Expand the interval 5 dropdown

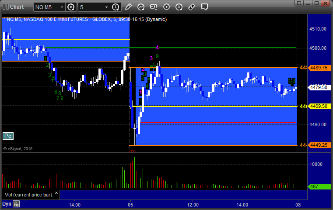point(106,7)
